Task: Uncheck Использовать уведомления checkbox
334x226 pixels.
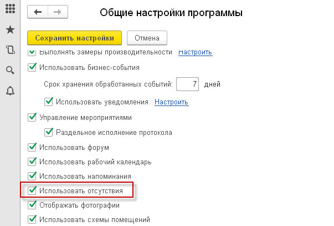Action: (48, 102)
